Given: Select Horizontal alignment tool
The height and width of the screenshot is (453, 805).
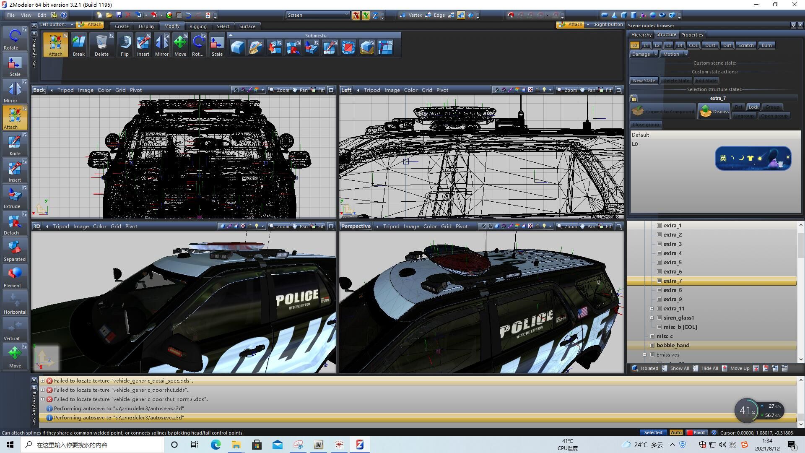Looking at the screenshot, I should pos(15,303).
